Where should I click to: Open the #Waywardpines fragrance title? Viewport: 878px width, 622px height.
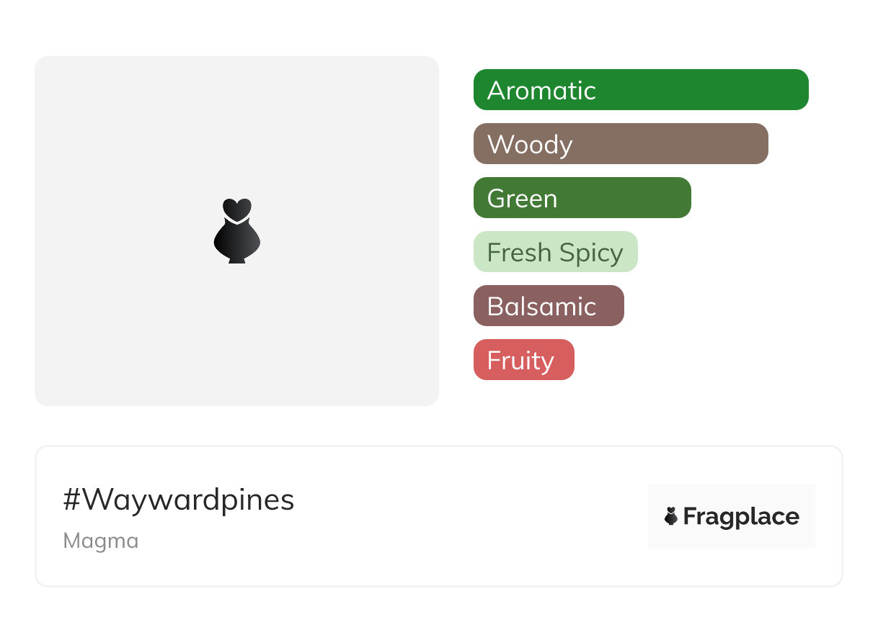pyautogui.click(x=179, y=499)
